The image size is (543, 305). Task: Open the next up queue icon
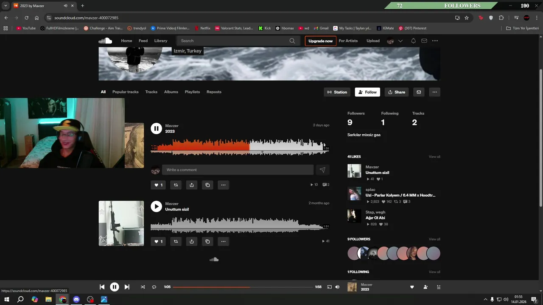pyautogui.click(x=439, y=287)
